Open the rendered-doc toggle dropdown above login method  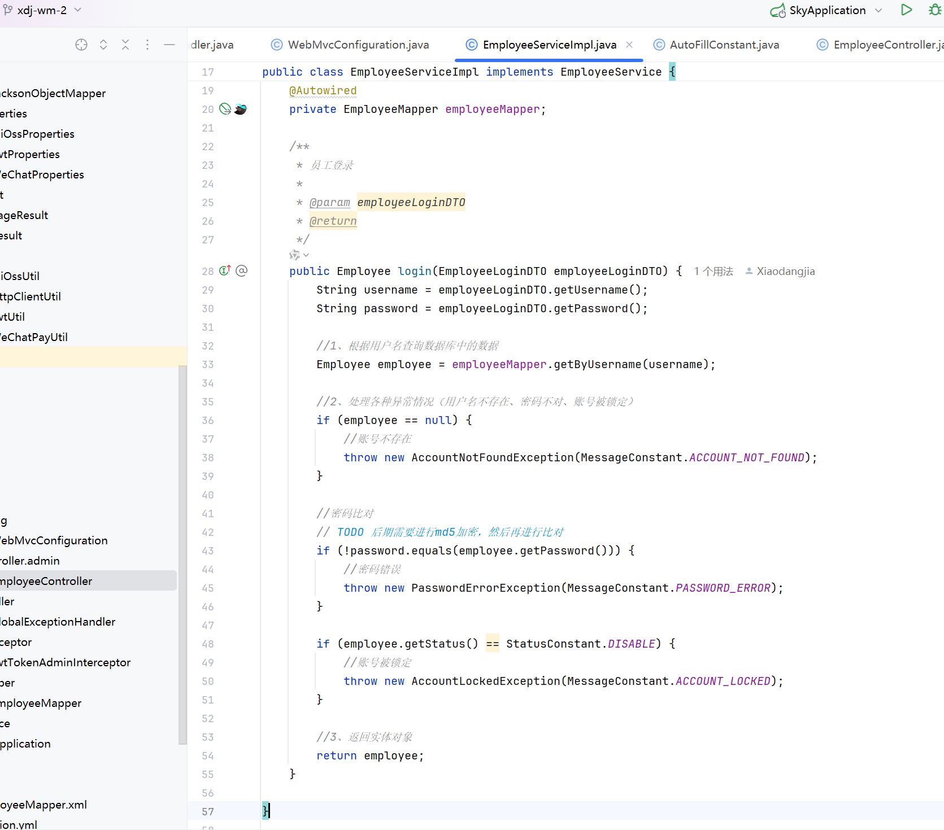tap(299, 255)
